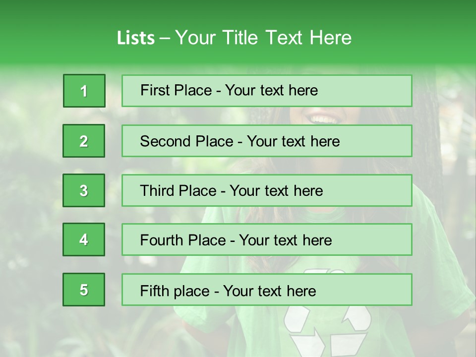Click the "First Place - Your text here" bar
The height and width of the screenshot is (357, 476).
click(x=267, y=91)
